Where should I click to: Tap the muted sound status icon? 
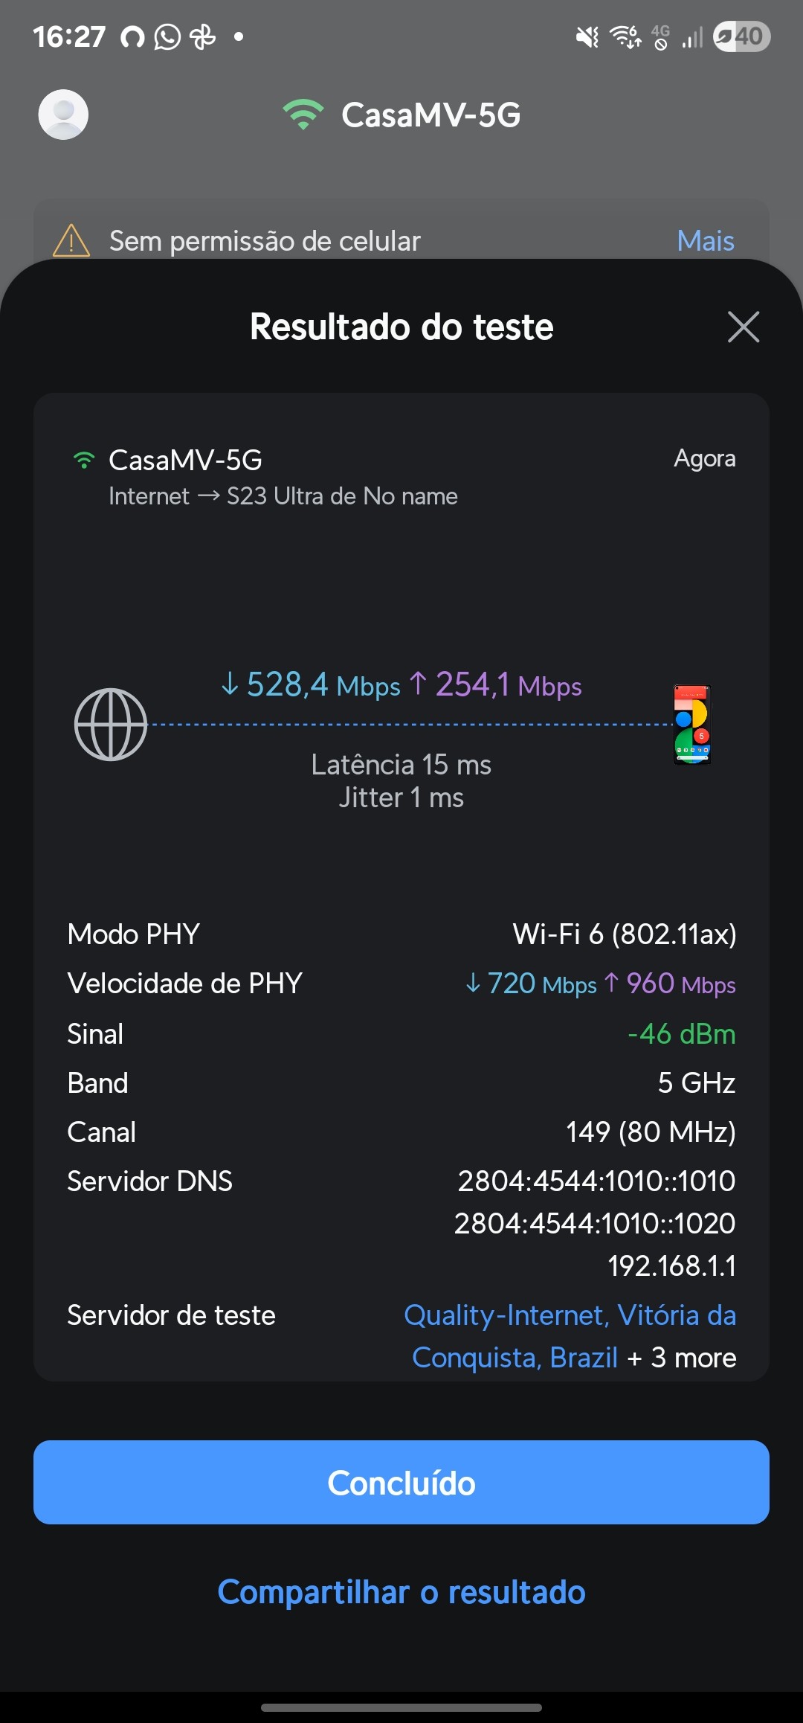(587, 36)
